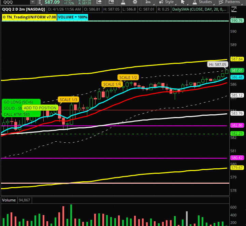
Task: Click the SCALE 1/2 signal bubble
Action: (128, 77)
